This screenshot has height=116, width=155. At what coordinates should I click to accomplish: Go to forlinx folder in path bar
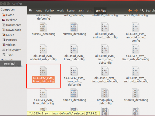50,11
